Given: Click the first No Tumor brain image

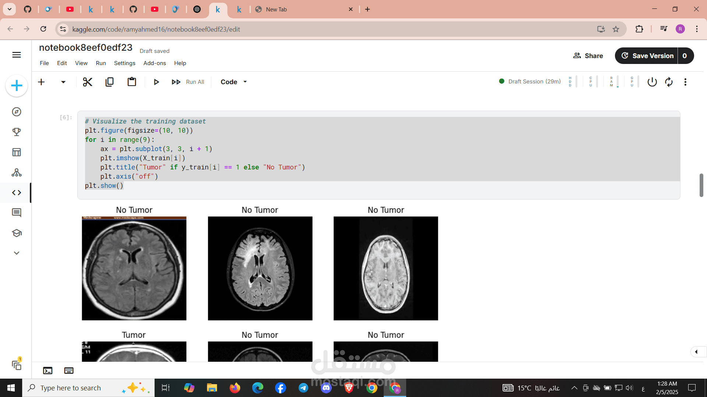Looking at the screenshot, I should [134, 268].
